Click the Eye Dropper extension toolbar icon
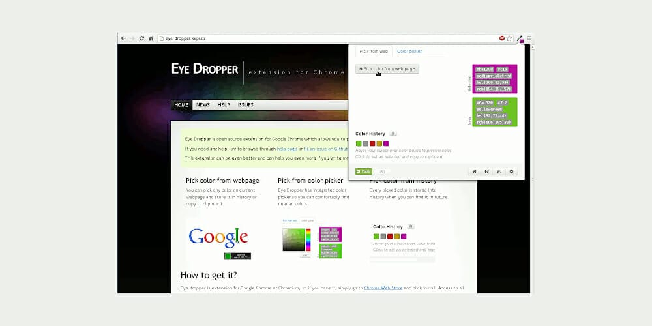Image resolution: width=652 pixels, height=326 pixels. pos(520,38)
